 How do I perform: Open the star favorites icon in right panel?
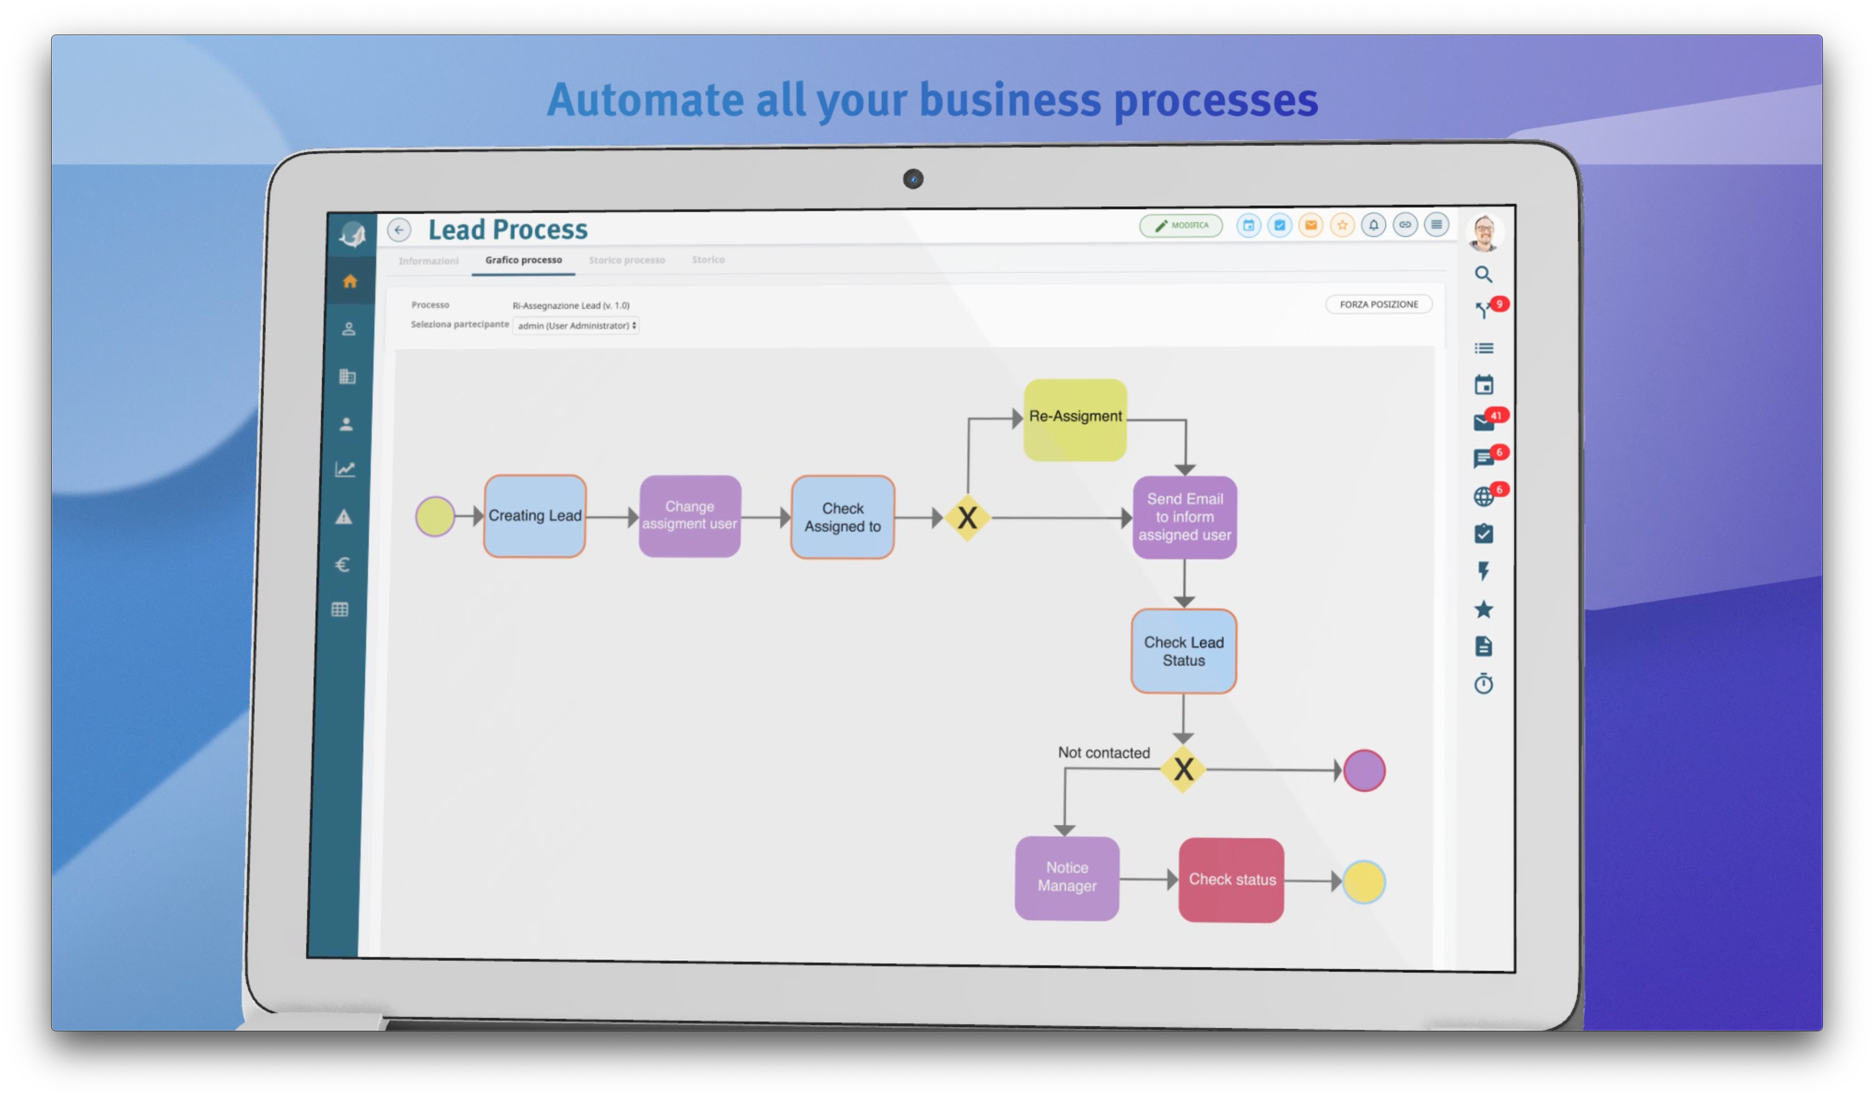1484,609
